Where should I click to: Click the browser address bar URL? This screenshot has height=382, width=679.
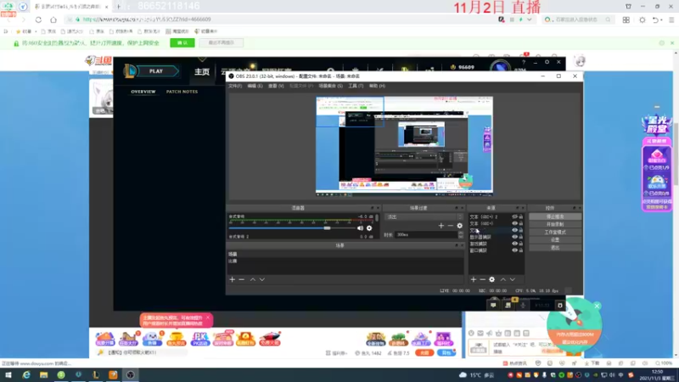click(x=147, y=20)
